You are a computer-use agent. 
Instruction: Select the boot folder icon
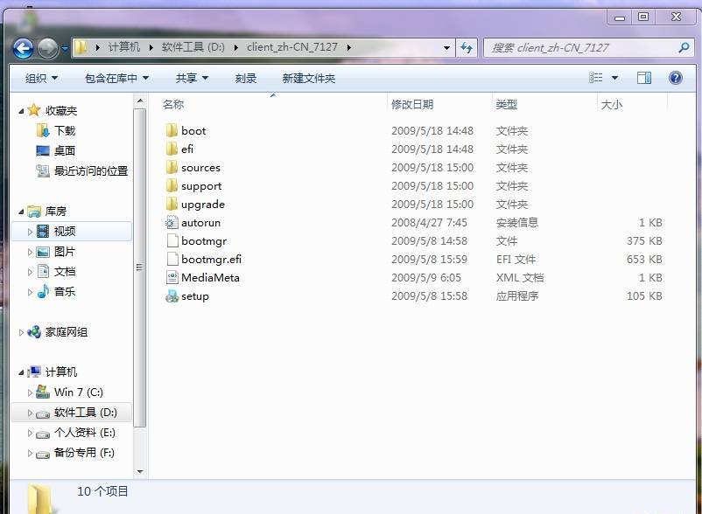coord(172,130)
